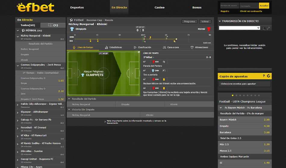Expand the live stream to fullscreen
Screen dimensions: 286x168
(x=268, y=28)
